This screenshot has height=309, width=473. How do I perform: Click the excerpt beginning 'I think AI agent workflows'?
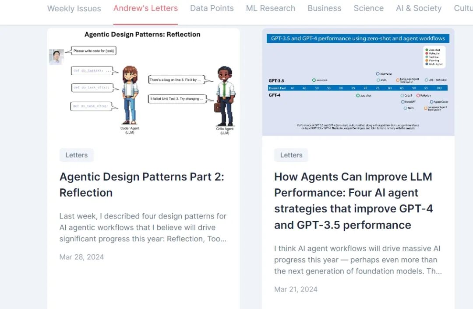358,260
